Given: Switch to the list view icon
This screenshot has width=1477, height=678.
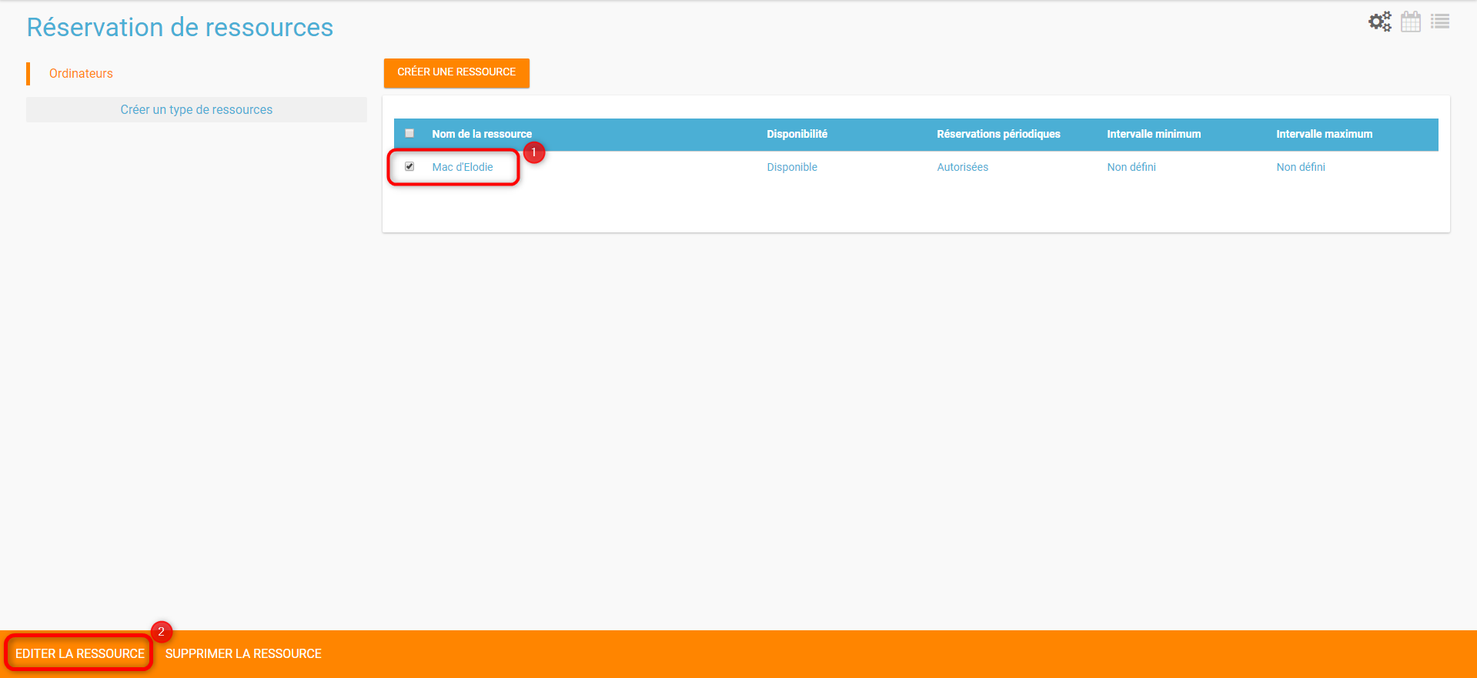Looking at the screenshot, I should pos(1439,22).
